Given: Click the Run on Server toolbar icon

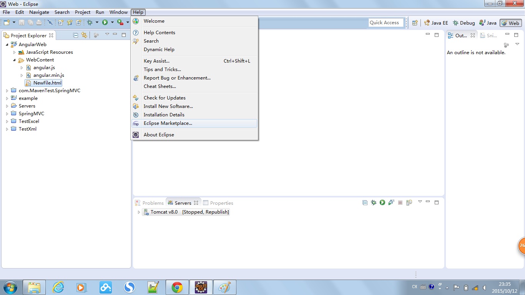Looking at the screenshot, I should tap(120, 23).
